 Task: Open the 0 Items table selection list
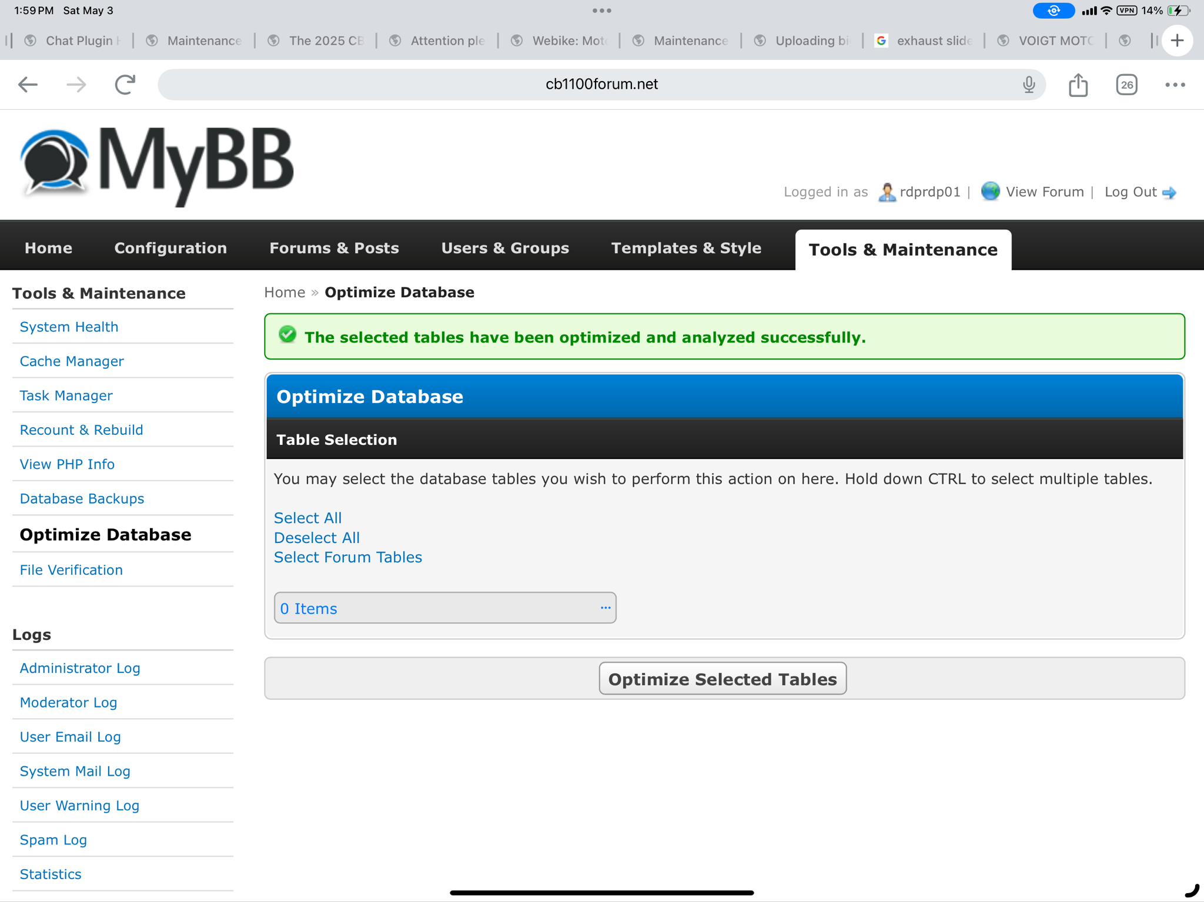coord(444,608)
